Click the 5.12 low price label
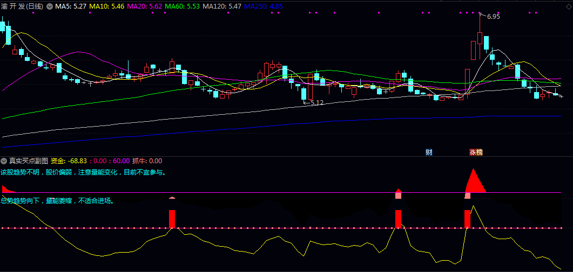Screen dimensions: 573x272 click(317, 103)
